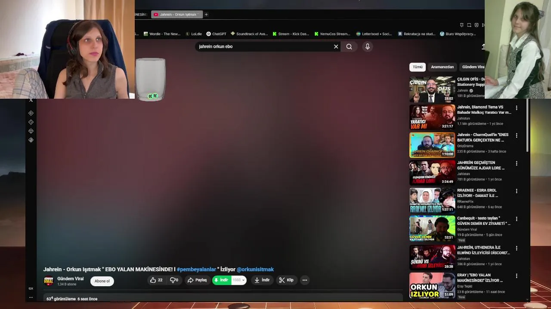
Task: Open 'GÜVEN DEMİR EV ZİYARETİ' video thumbnail
Action: [x=432, y=229]
